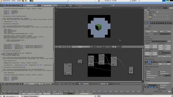Image resolution: width=173 pixels, height=97 pixels.
Task: Toggle the Full Sample checkbox
Action: coord(146,64)
